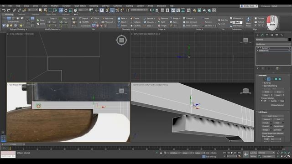Open the Workspaces Default dropdown

pos(281,6)
